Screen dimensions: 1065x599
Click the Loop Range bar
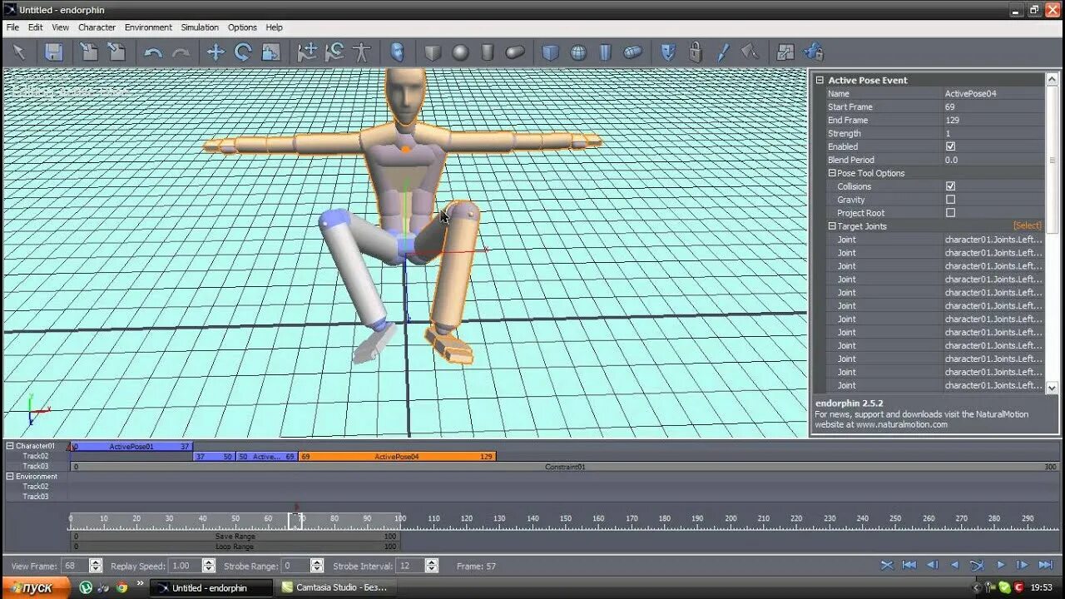coord(235,547)
